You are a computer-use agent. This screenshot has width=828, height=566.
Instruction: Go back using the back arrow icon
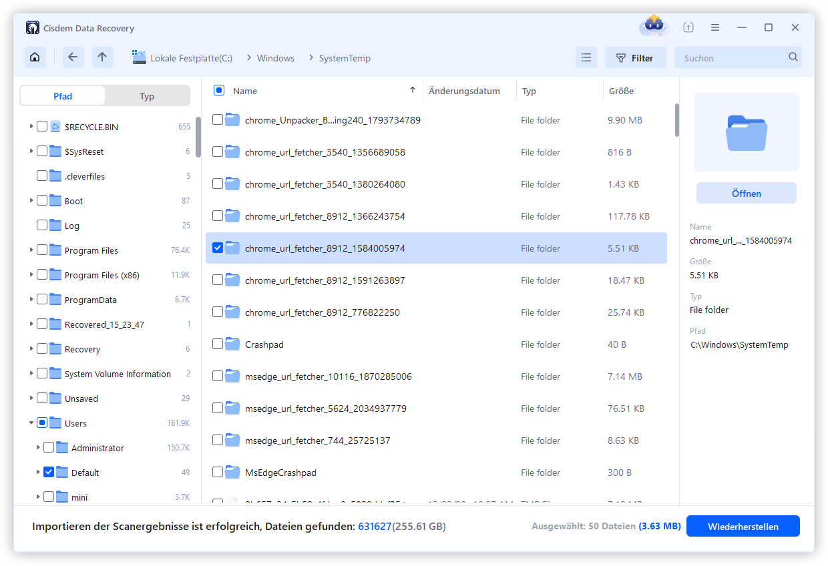tap(73, 57)
